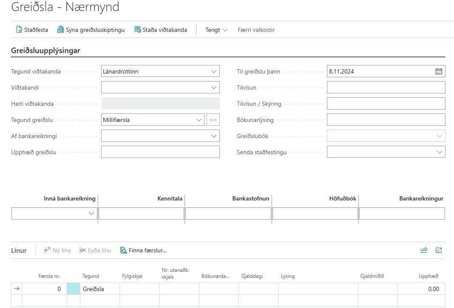Expand Línur section to full screen

439,250
